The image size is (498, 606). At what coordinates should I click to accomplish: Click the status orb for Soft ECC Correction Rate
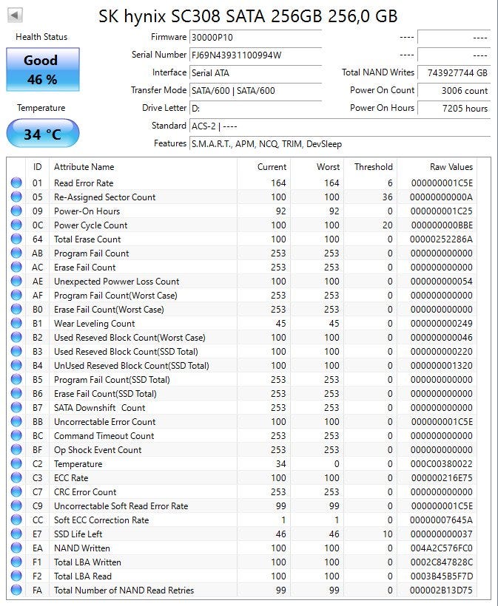16,520
